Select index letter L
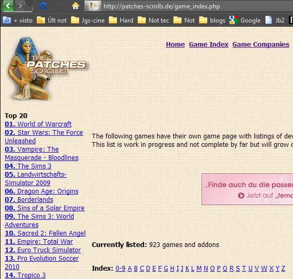Screen dimensions: 293x279 tap(193, 269)
